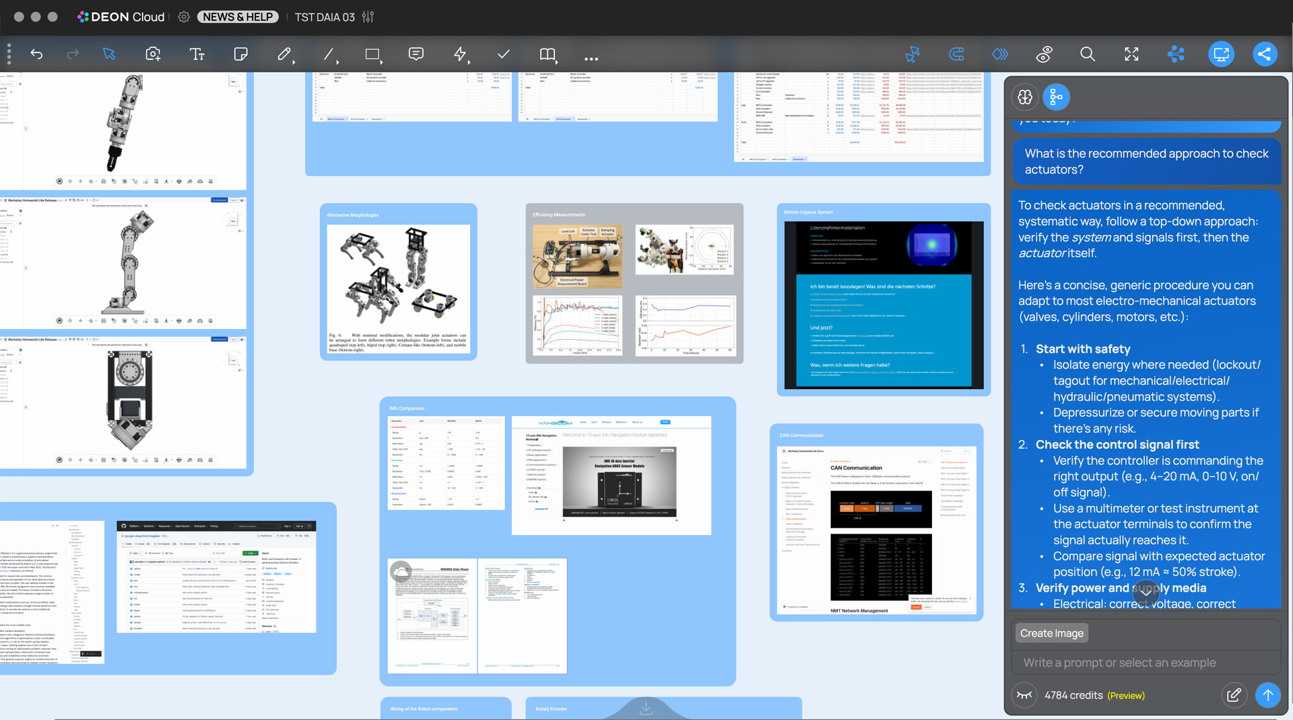
Task: Select the IMU Comparison table image
Action: tap(446, 462)
